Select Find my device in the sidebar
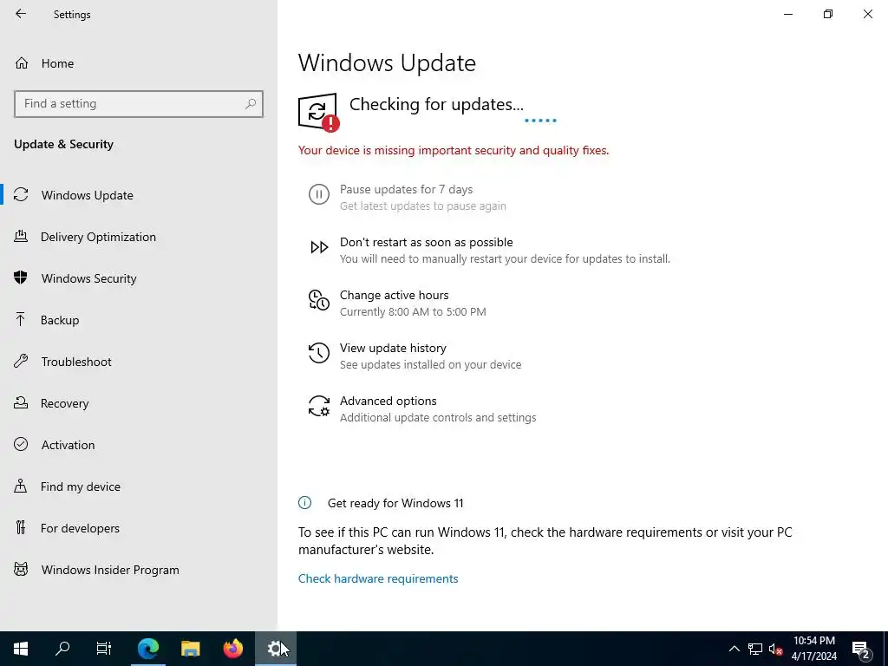 tap(139, 486)
